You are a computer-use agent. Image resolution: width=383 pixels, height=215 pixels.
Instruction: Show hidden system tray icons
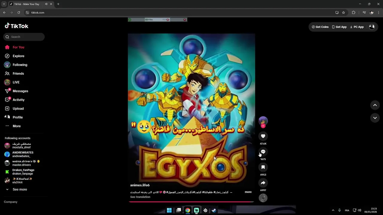tap(333, 210)
